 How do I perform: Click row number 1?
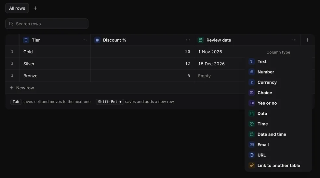click(12, 51)
